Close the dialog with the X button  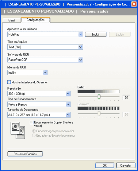tap(134, 4)
